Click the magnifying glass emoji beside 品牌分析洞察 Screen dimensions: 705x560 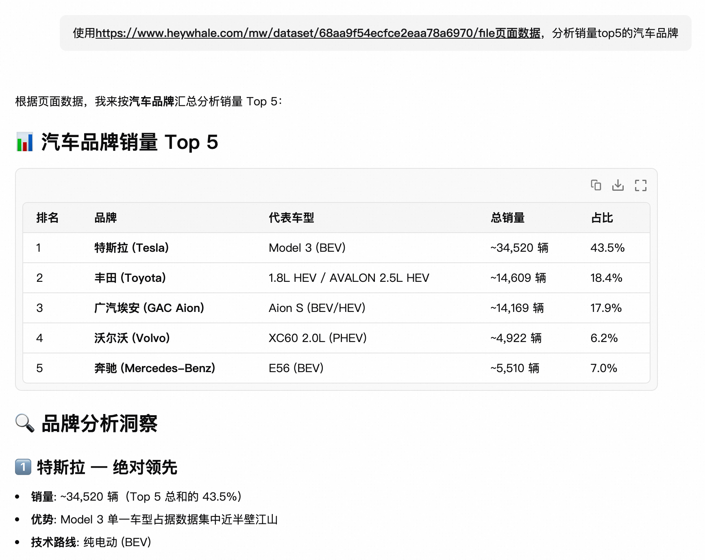25,423
